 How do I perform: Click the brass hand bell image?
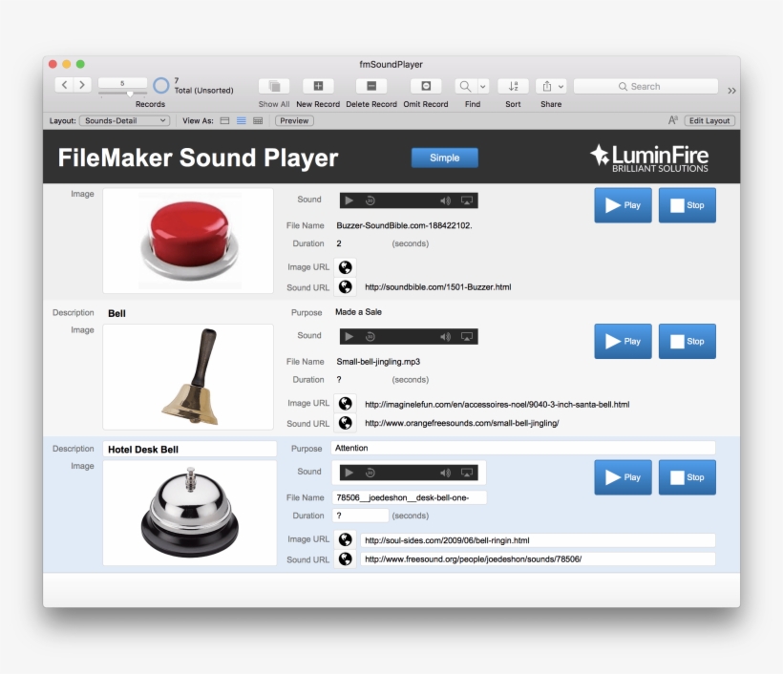188,377
